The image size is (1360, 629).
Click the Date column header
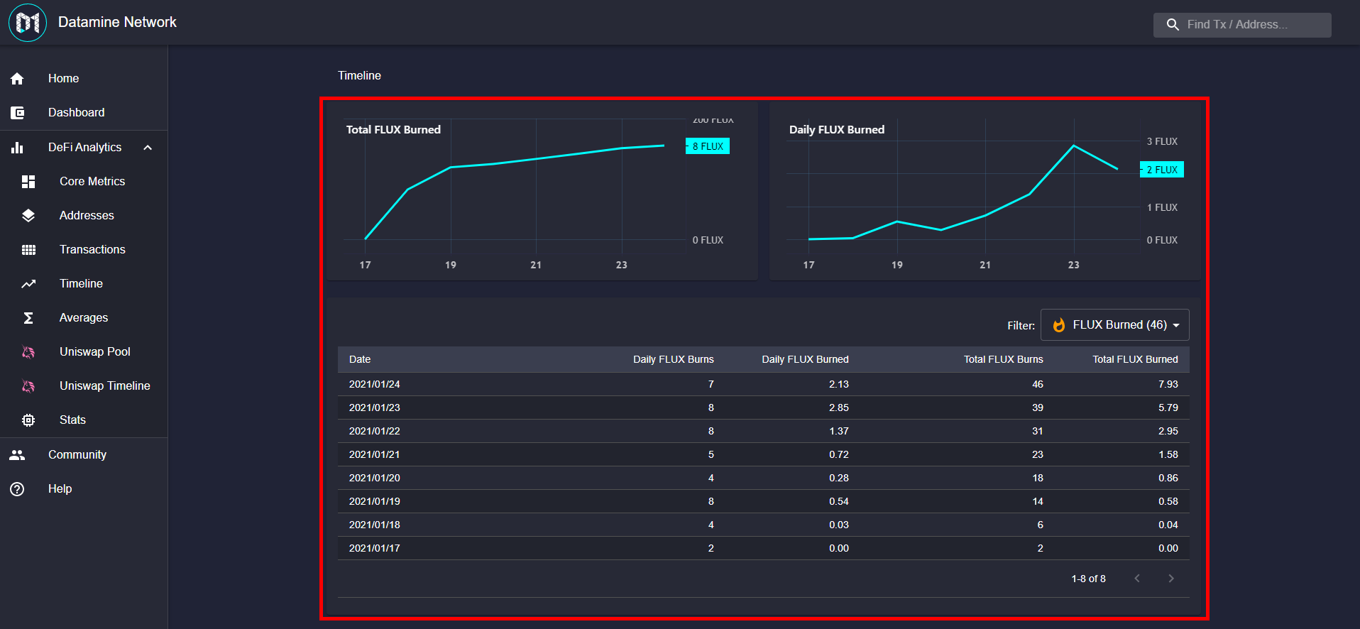click(x=360, y=360)
